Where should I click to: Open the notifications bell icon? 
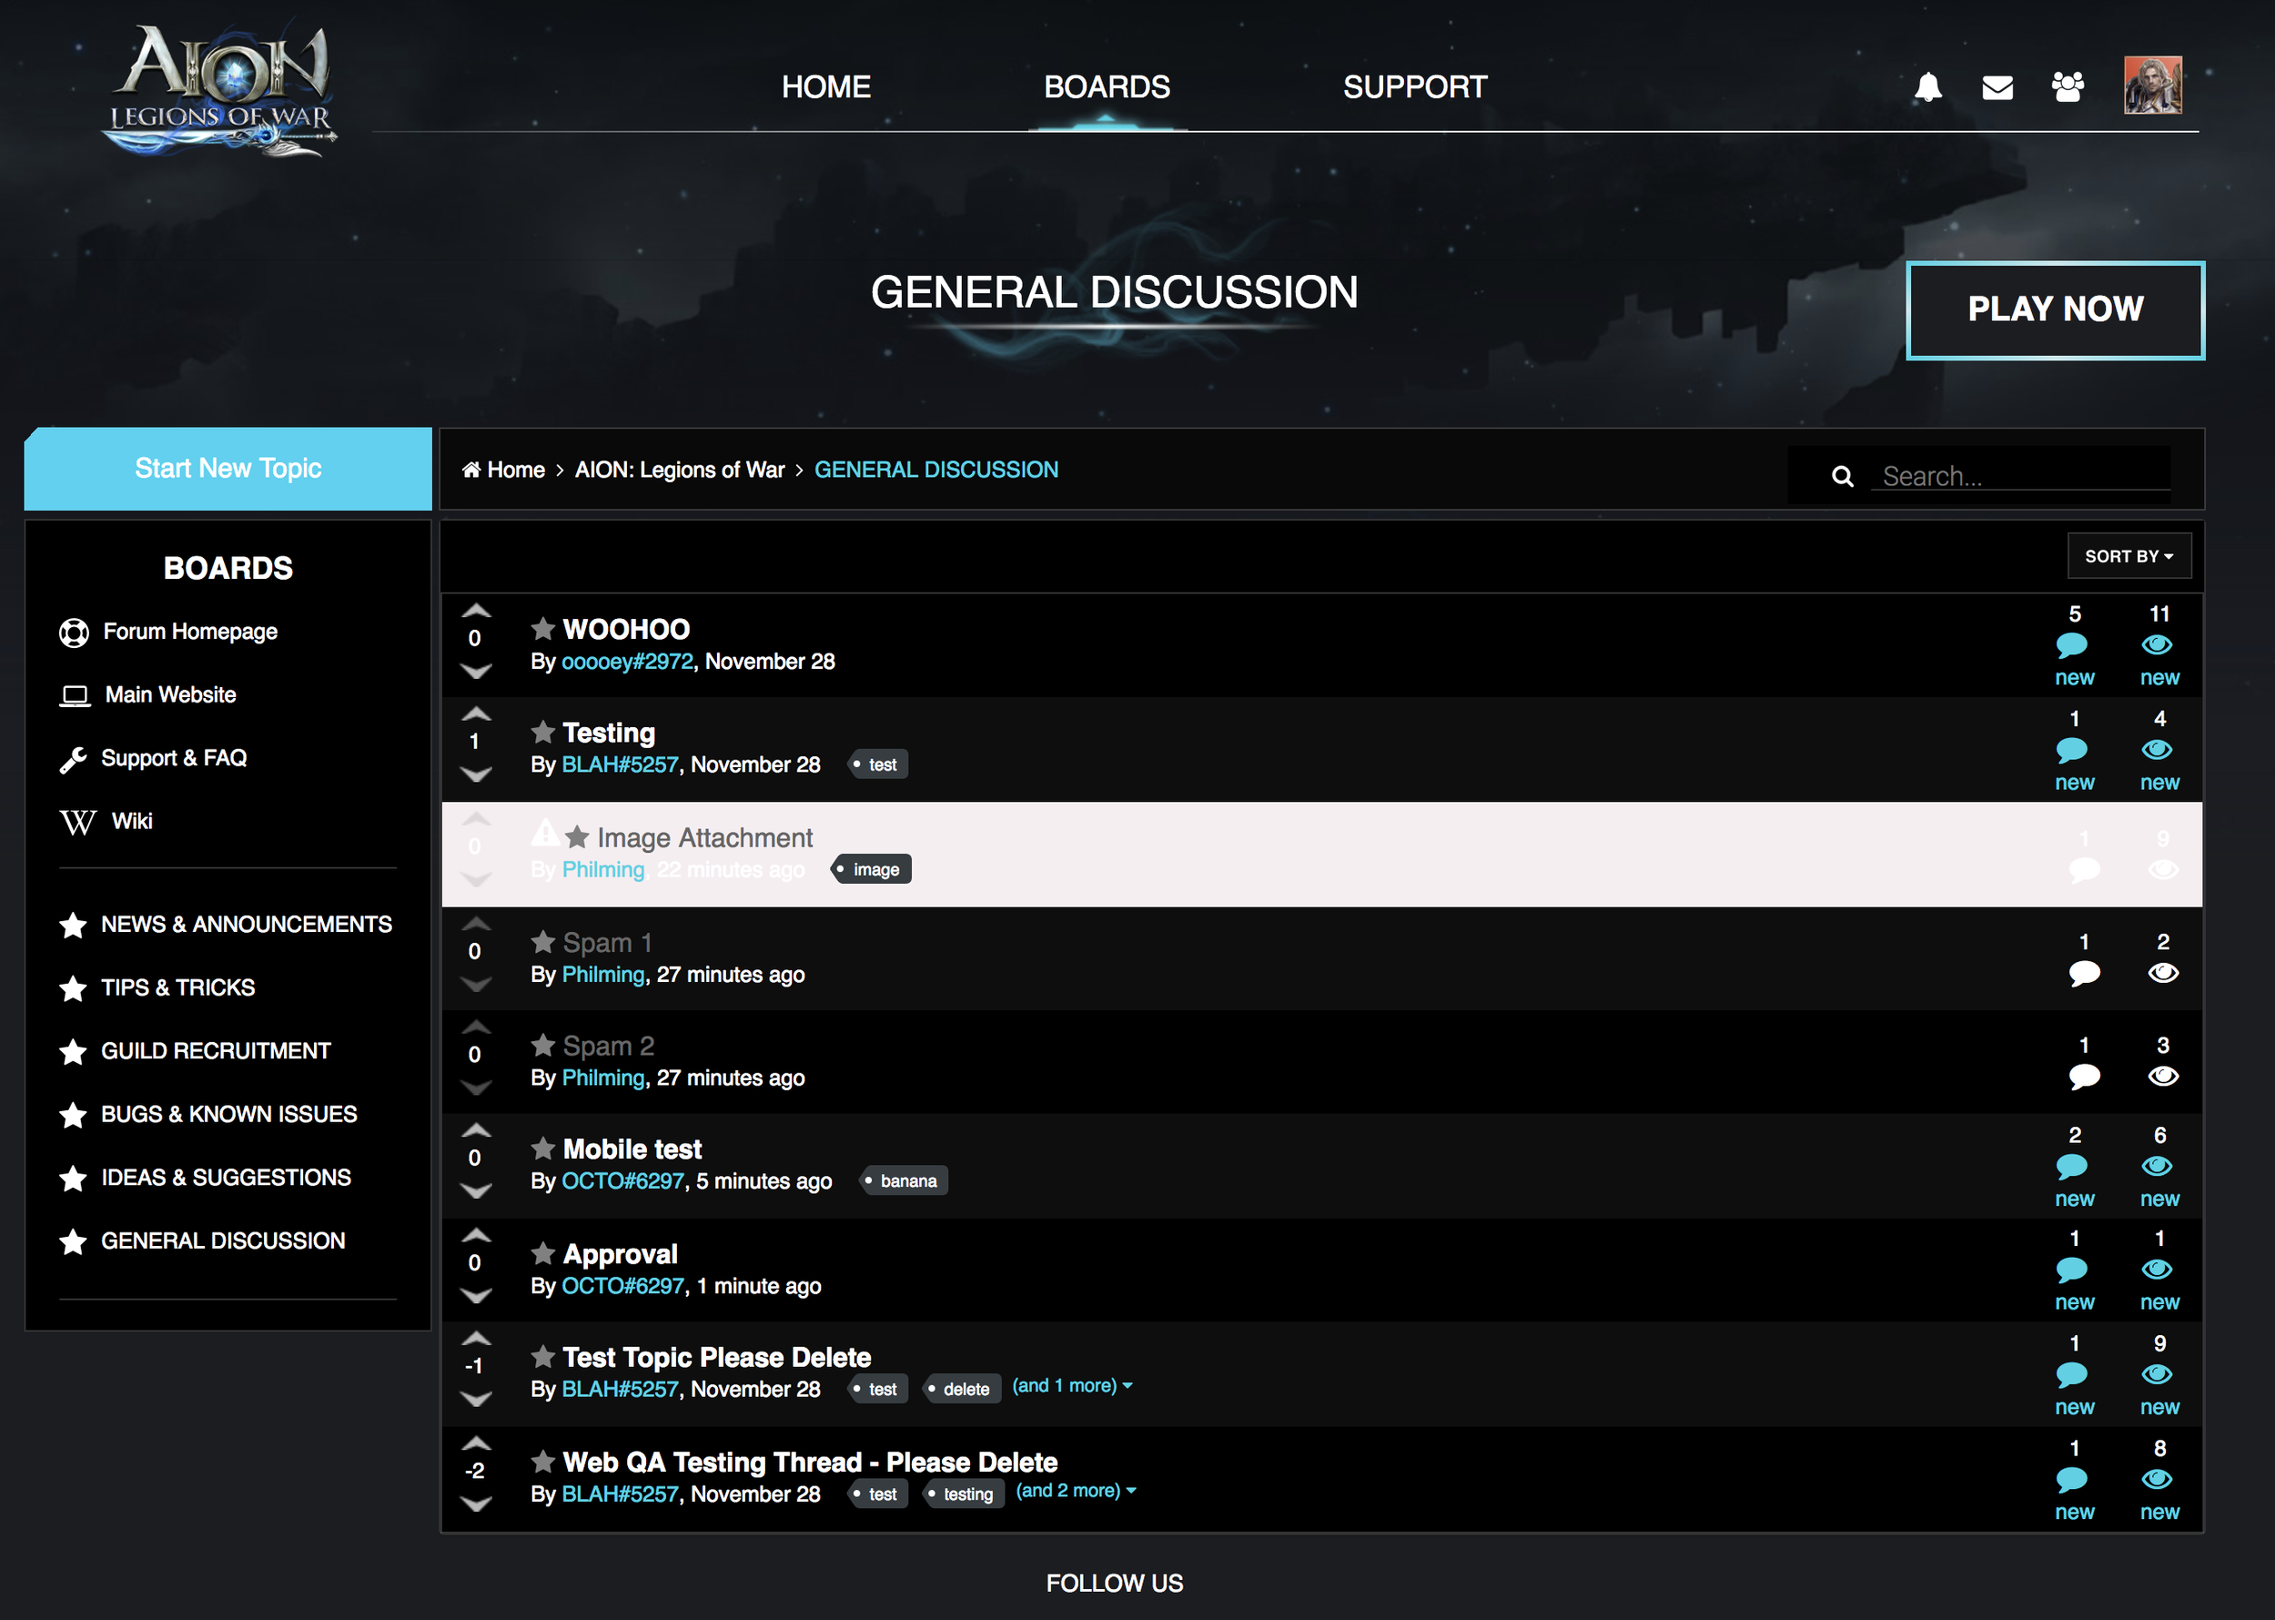pyautogui.click(x=1928, y=86)
